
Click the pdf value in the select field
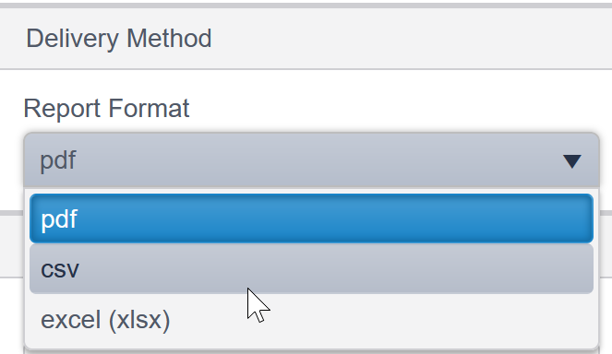tap(58, 161)
